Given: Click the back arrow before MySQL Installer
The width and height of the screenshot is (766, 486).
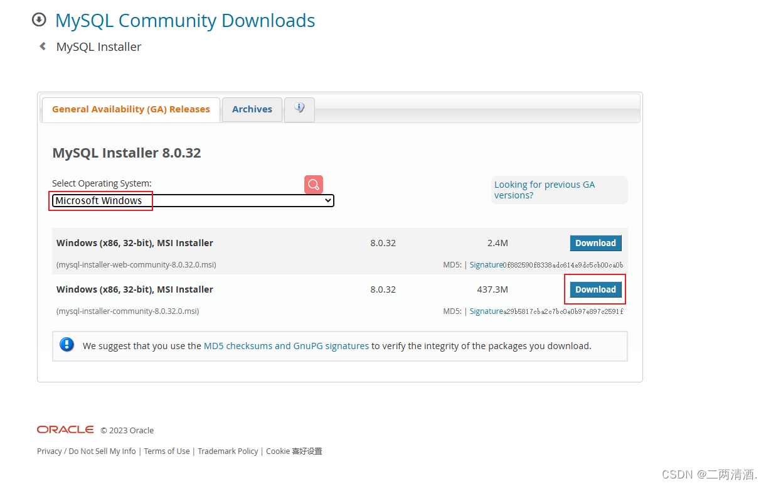Looking at the screenshot, I should (x=43, y=46).
